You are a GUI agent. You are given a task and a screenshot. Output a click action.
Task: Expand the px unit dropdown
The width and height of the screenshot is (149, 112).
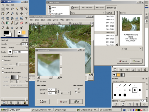[x=65, y=93]
